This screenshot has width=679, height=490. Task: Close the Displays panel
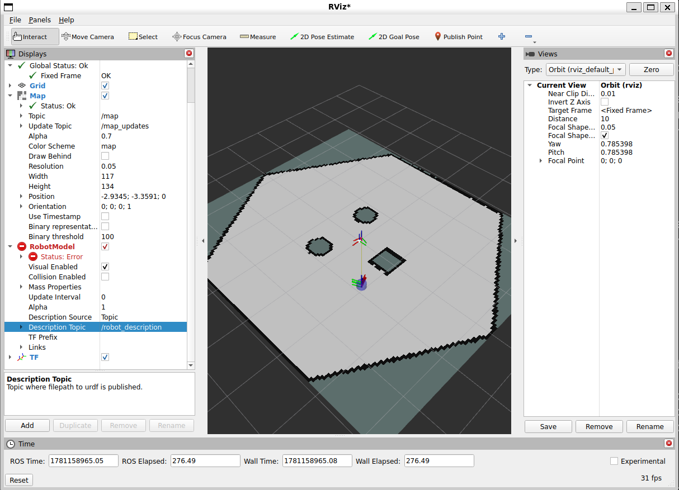click(x=189, y=54)
